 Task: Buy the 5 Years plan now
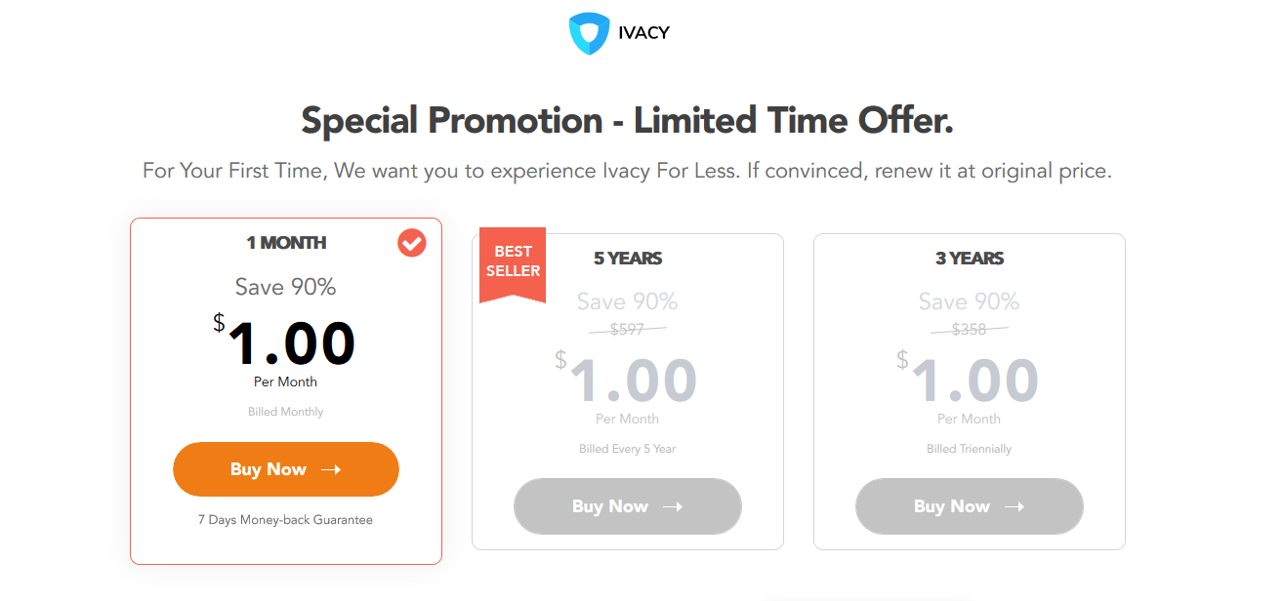pos(628,506)
